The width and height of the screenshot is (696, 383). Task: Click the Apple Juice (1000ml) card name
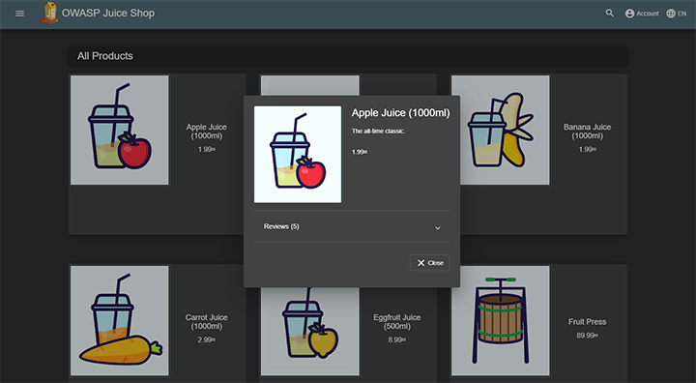tap(207, 132)
